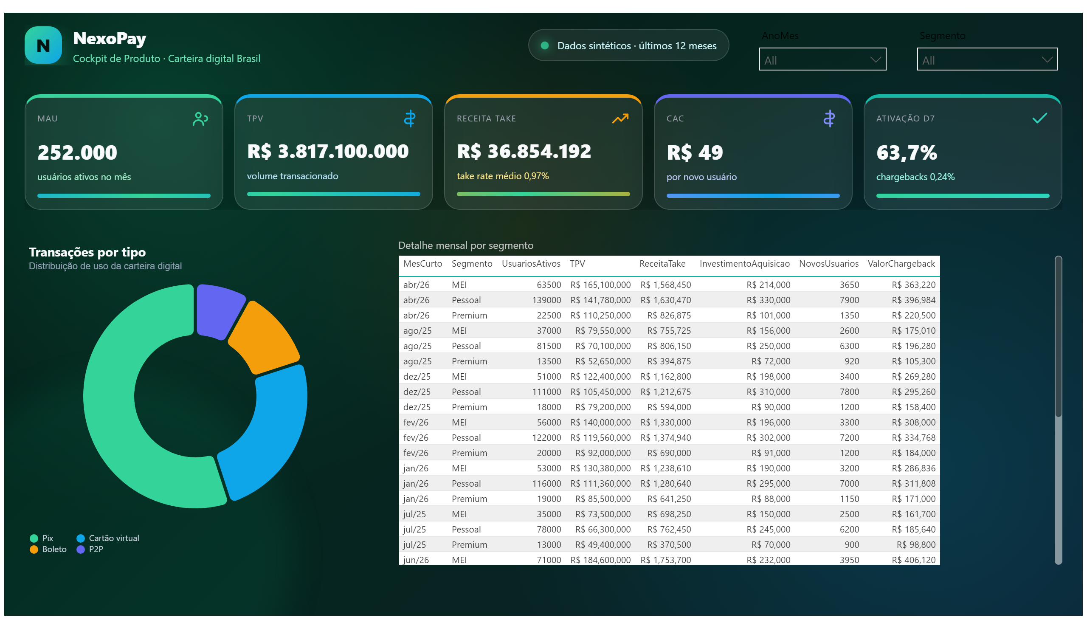The image size is (1087, 620).
Task: Click the NexoPay N logo icon
Action: tap(43, 45)
